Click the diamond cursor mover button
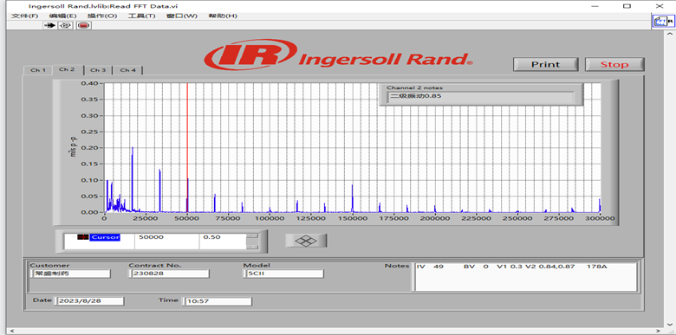This screenshot has height=335, width=676. [306, 241]
